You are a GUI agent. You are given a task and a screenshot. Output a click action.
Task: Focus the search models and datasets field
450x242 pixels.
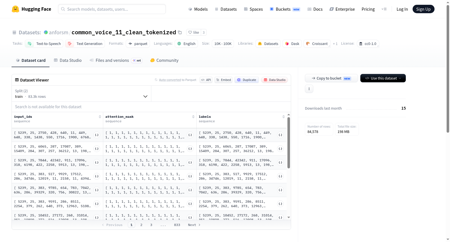[x=112, y=9]
